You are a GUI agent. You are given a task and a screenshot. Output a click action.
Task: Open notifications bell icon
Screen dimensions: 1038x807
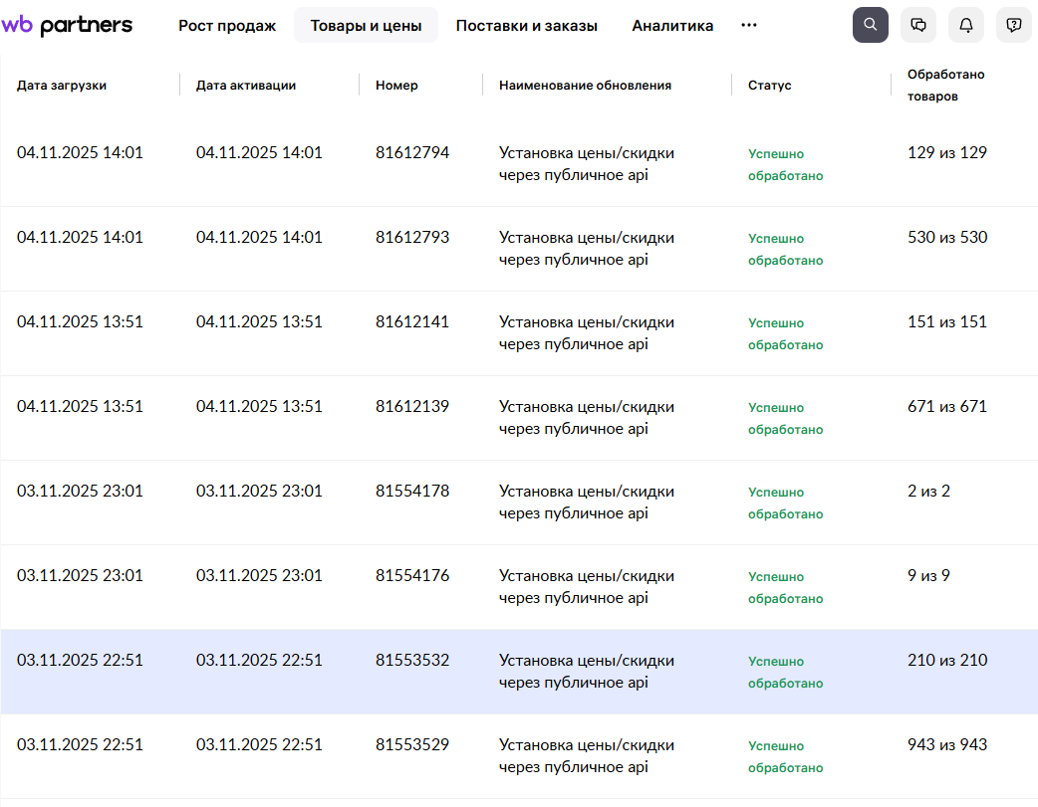965,25
